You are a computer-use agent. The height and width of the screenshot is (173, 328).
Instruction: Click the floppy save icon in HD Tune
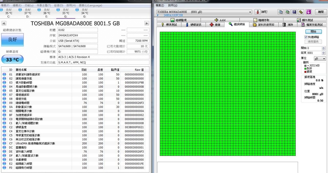click(294, 12)
